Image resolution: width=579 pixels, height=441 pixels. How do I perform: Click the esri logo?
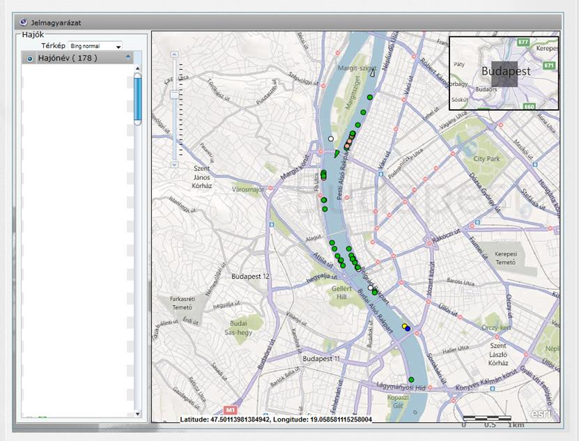coord(544,414)
